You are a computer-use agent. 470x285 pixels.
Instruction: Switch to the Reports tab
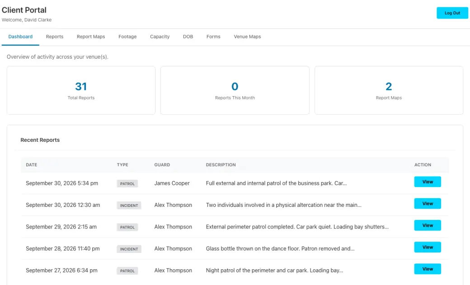pos(55,37)
